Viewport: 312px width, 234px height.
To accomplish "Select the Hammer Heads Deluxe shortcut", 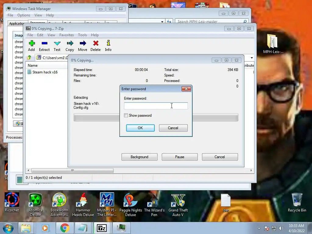I will 83,204.
